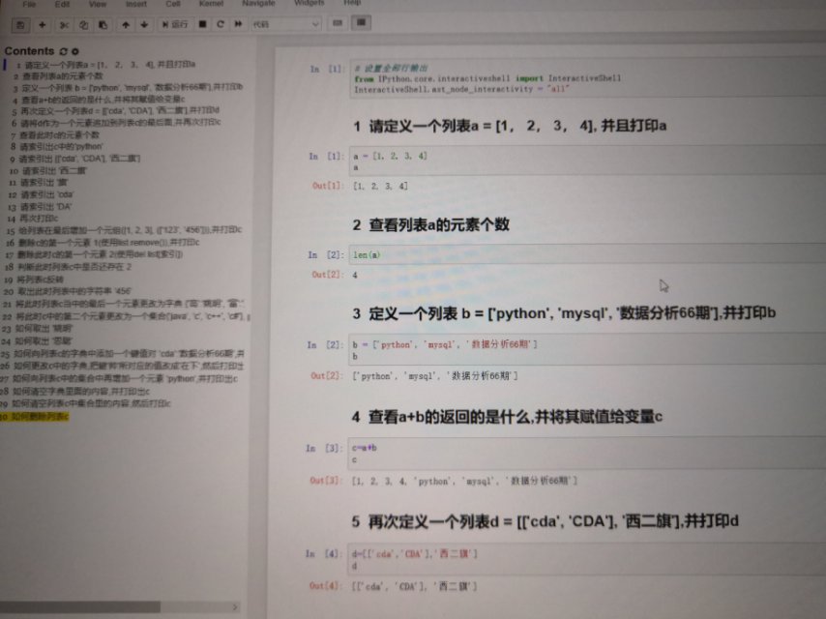Move selected cell up with arrow
The width and height of the screenshot is (826, 619).
[126, 25]
